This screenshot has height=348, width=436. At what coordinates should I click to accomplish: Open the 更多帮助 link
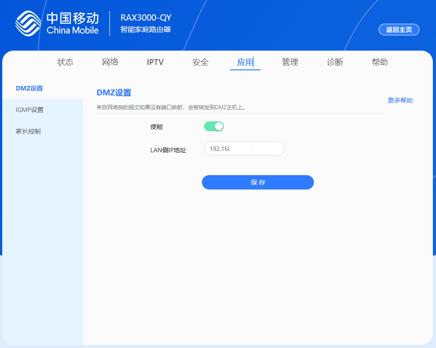coord(400,100)
